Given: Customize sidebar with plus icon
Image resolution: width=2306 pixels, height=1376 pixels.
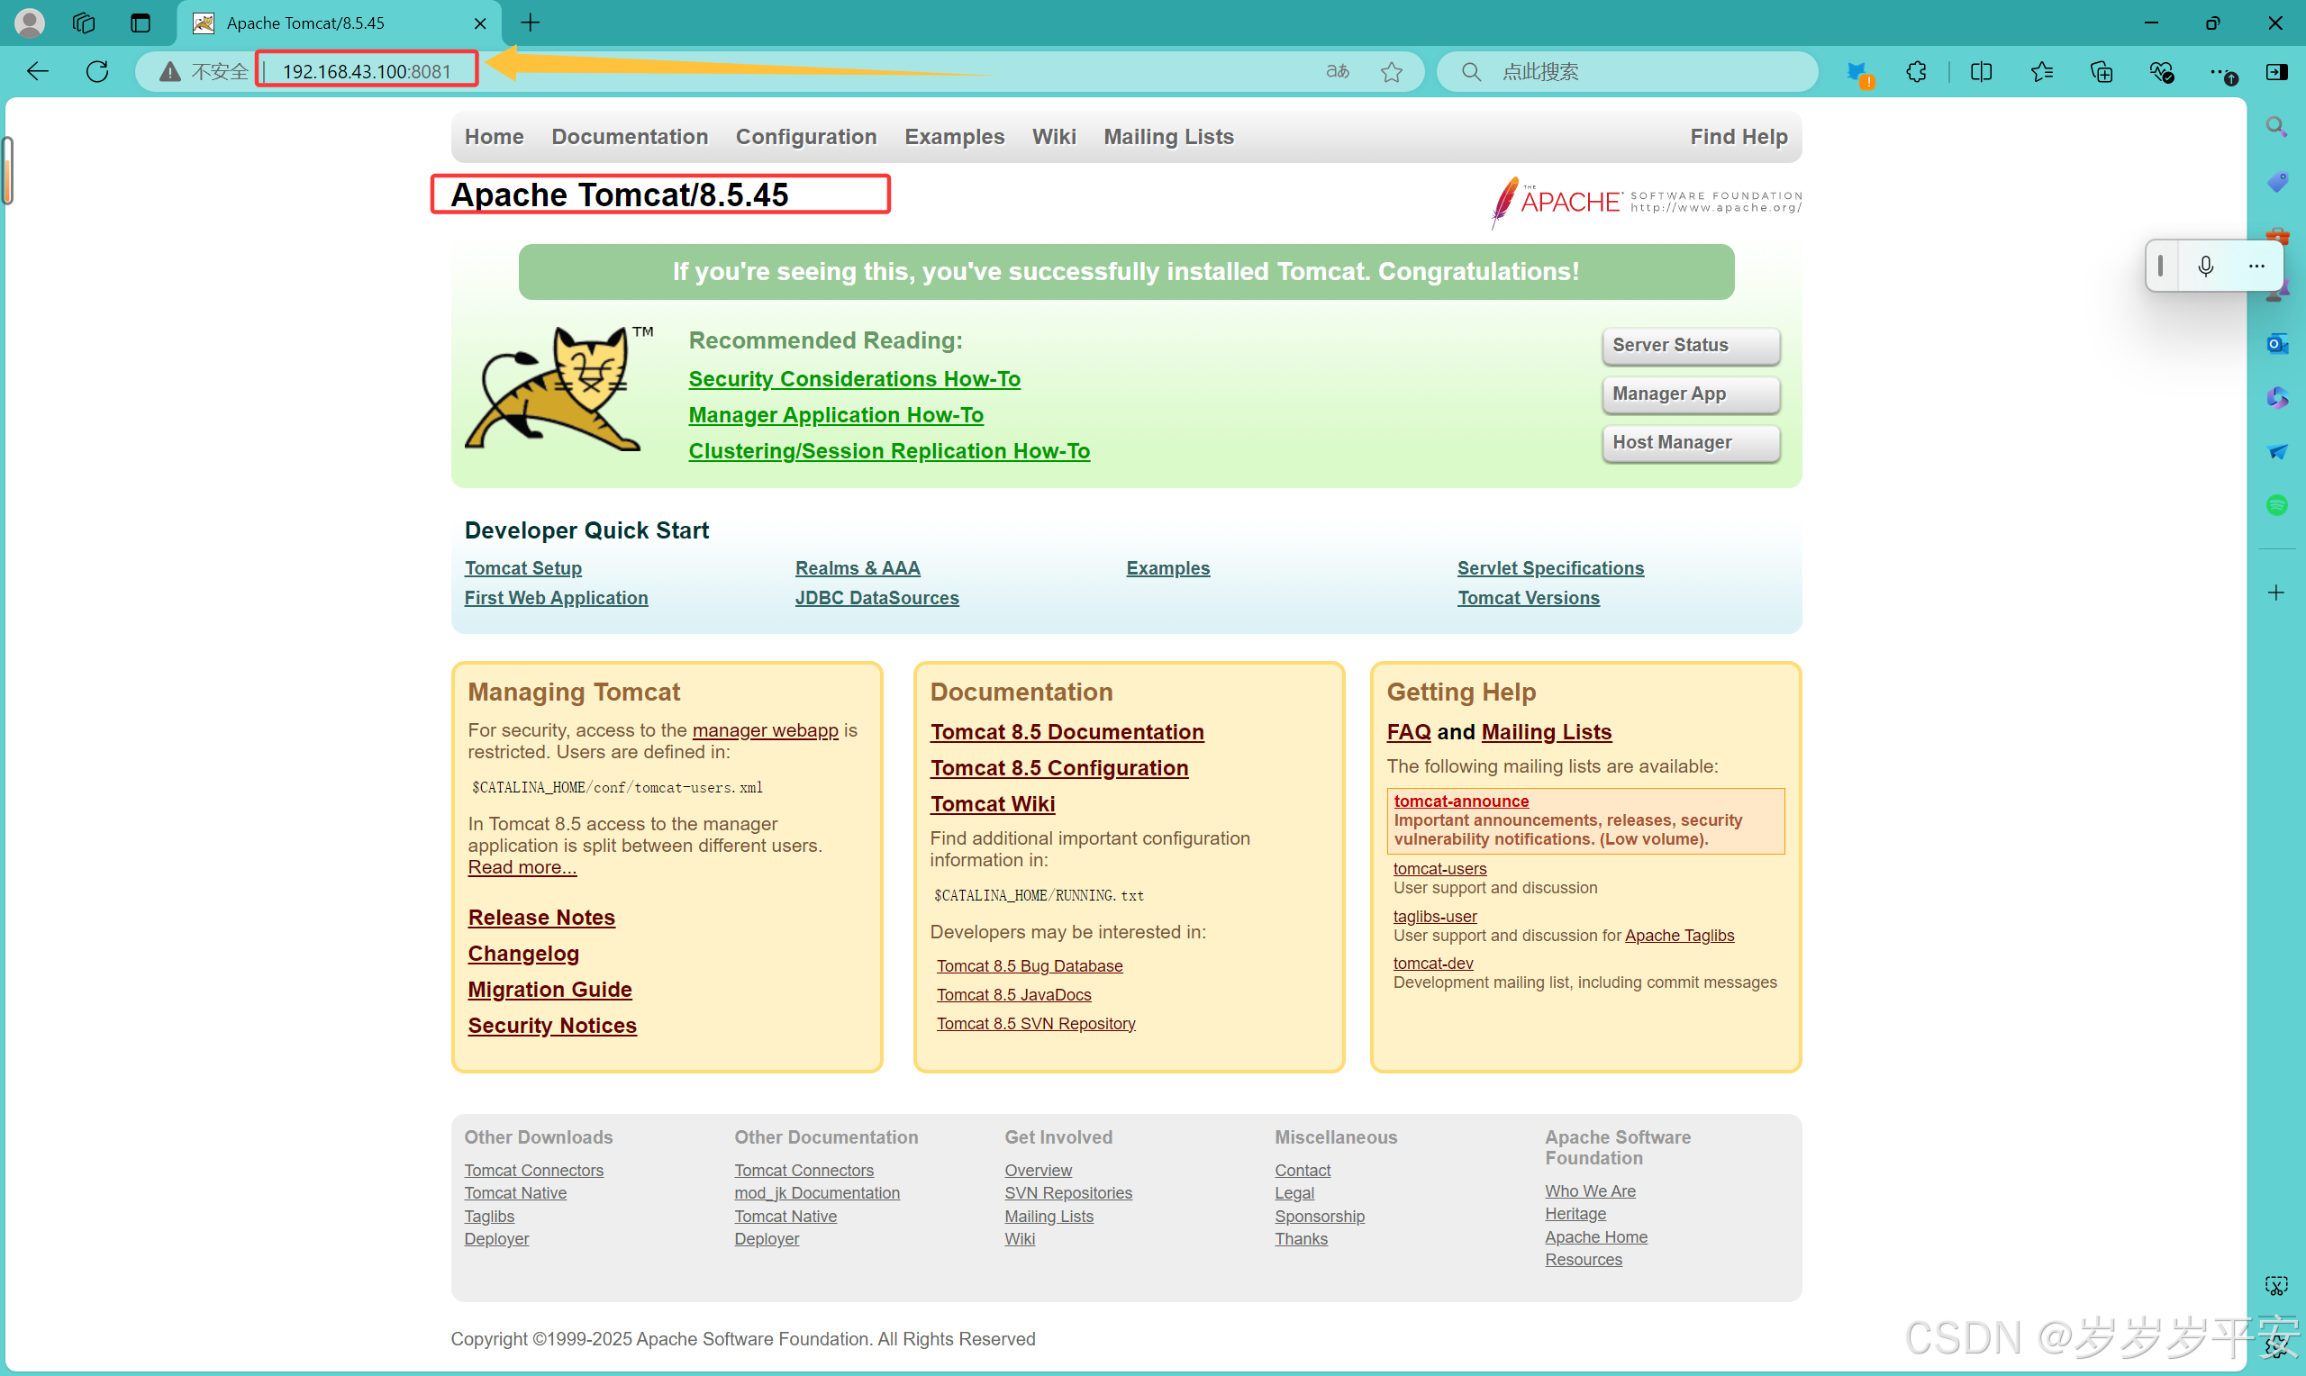Looking at the screenshot, I should pos(2276,593).
